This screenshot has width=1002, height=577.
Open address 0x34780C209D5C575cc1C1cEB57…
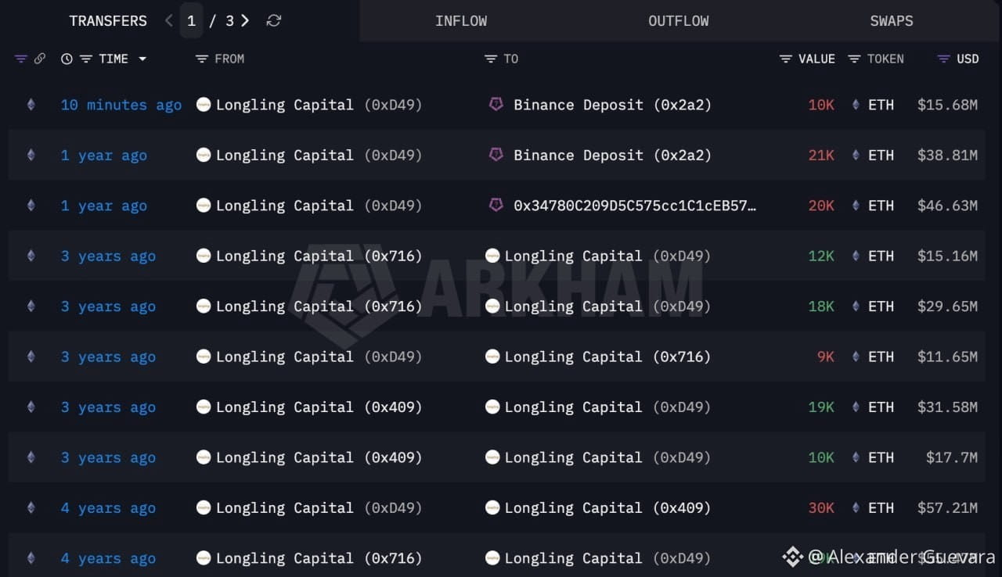tap(635, 206)
